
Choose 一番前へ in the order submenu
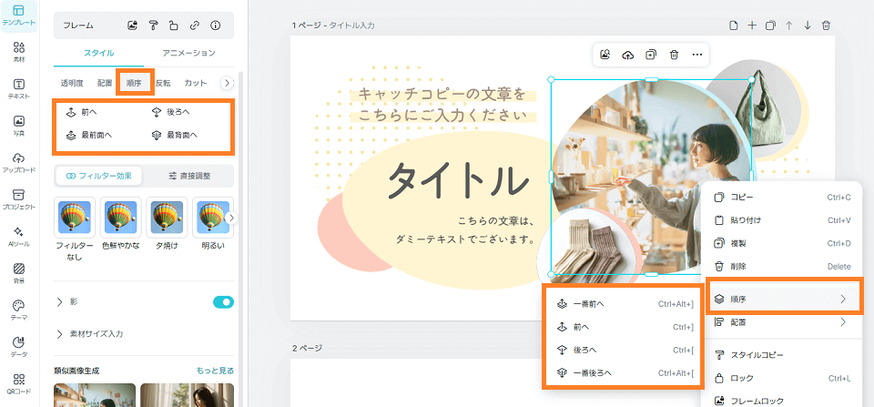point(625,304)
